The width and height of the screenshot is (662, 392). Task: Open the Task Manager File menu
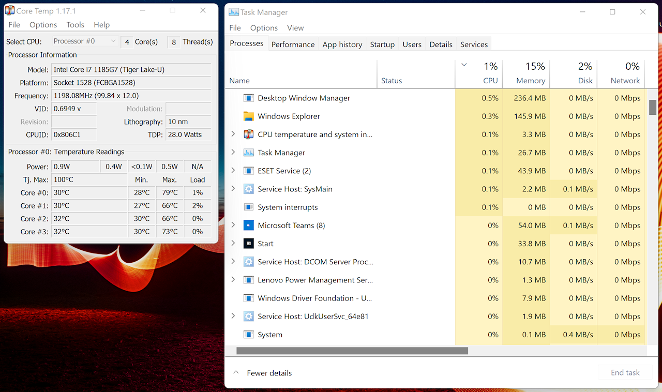[x=235, y=28]
